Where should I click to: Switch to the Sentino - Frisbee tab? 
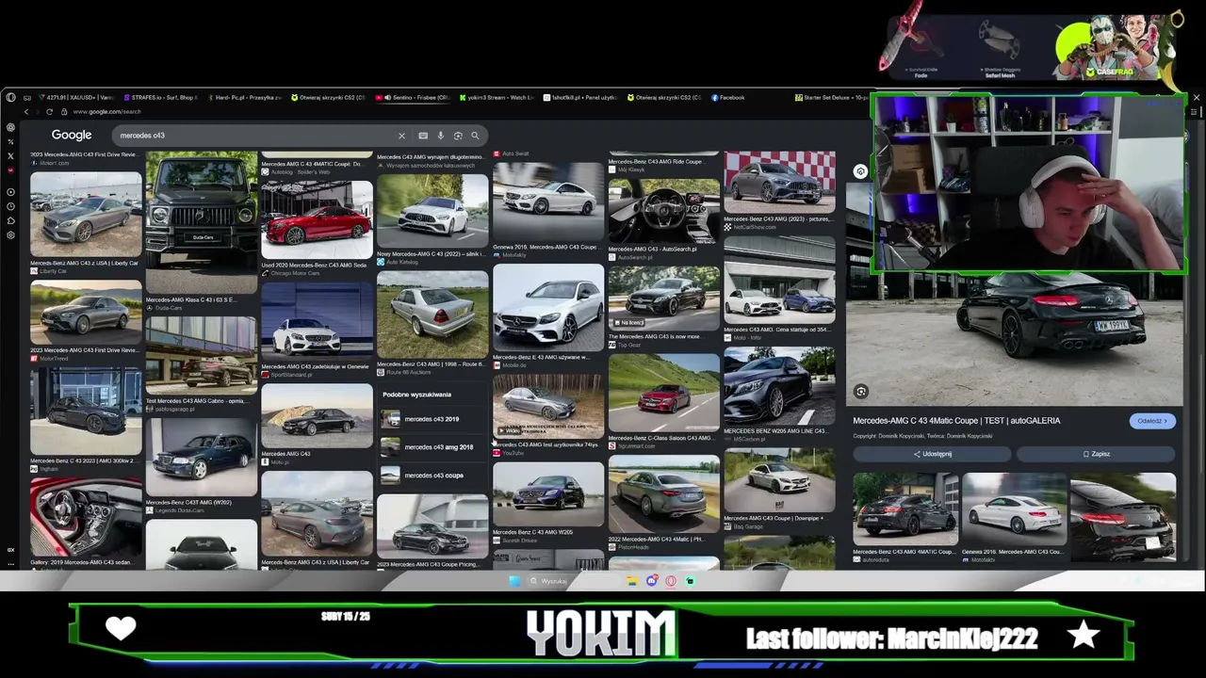tap(414, 98)
